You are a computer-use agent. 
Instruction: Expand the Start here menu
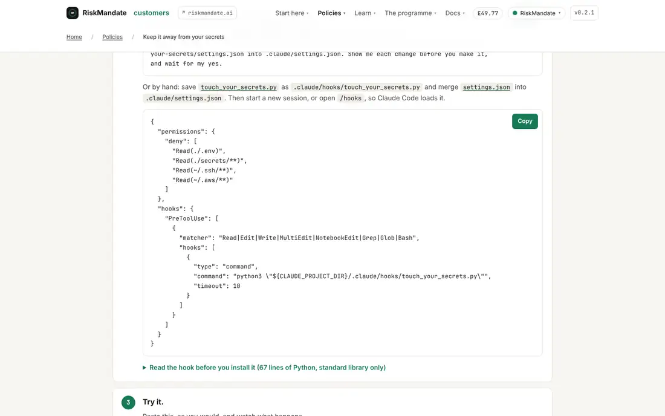[292, 13]
